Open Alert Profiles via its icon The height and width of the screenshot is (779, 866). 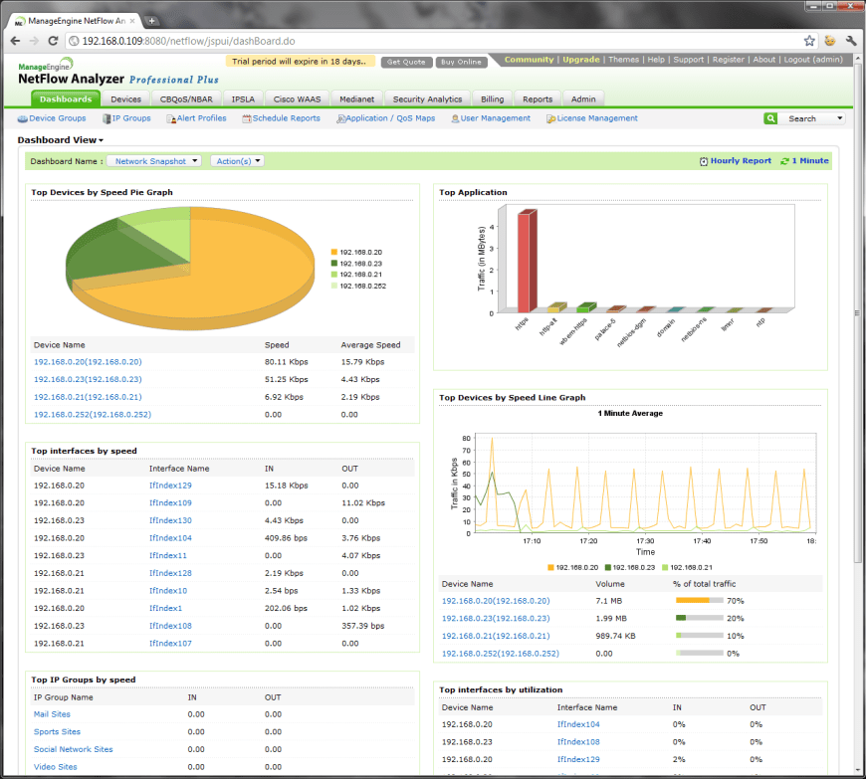(x=170, y=118)
